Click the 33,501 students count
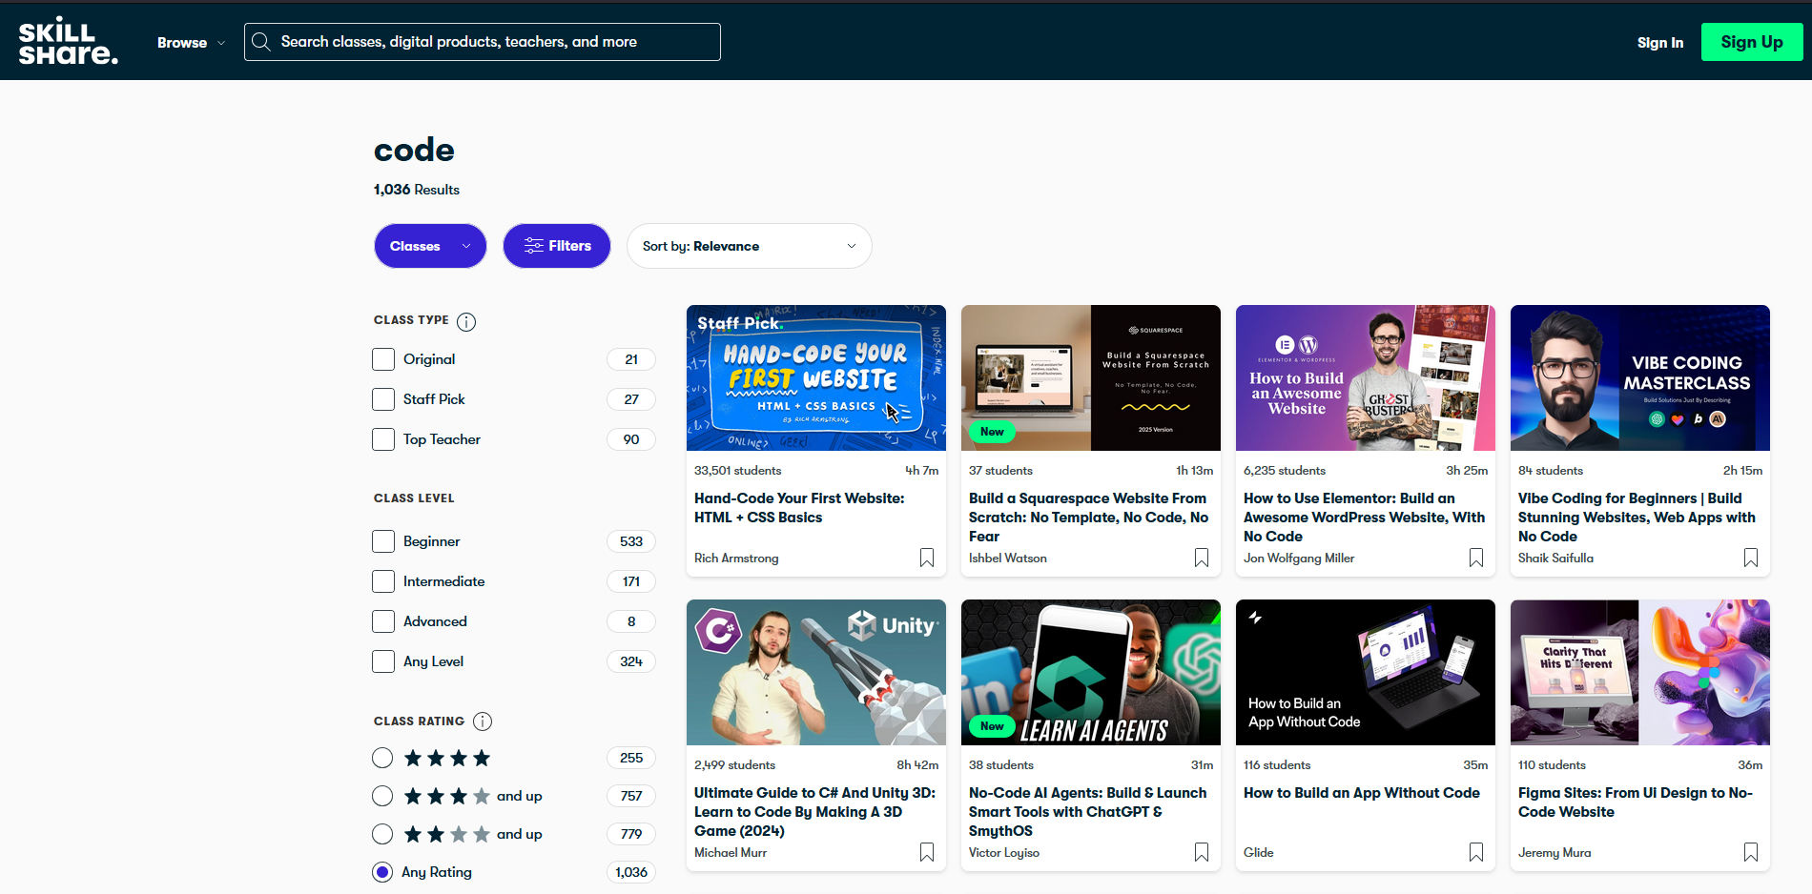The image size is (1812, 894). tap(737, 471)
